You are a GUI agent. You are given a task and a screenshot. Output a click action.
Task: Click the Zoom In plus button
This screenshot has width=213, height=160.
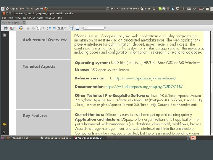point(54,28)
